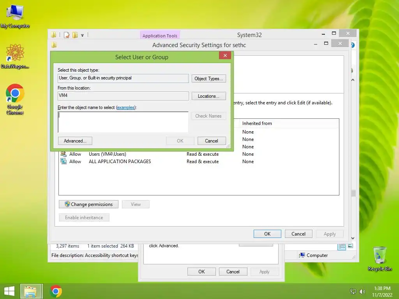Click the '3,297 items' status text
399x299 pixels.
click(67, 246)
